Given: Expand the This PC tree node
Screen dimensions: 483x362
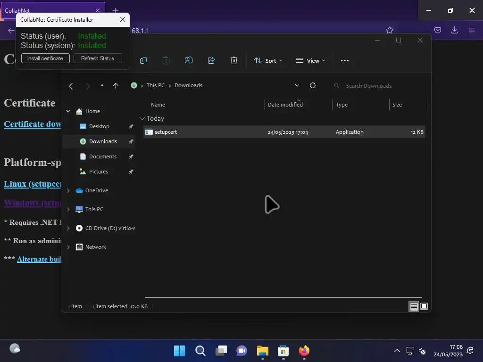Looking at the screenshot, I should pyautogui.click(x=68, y=209).
